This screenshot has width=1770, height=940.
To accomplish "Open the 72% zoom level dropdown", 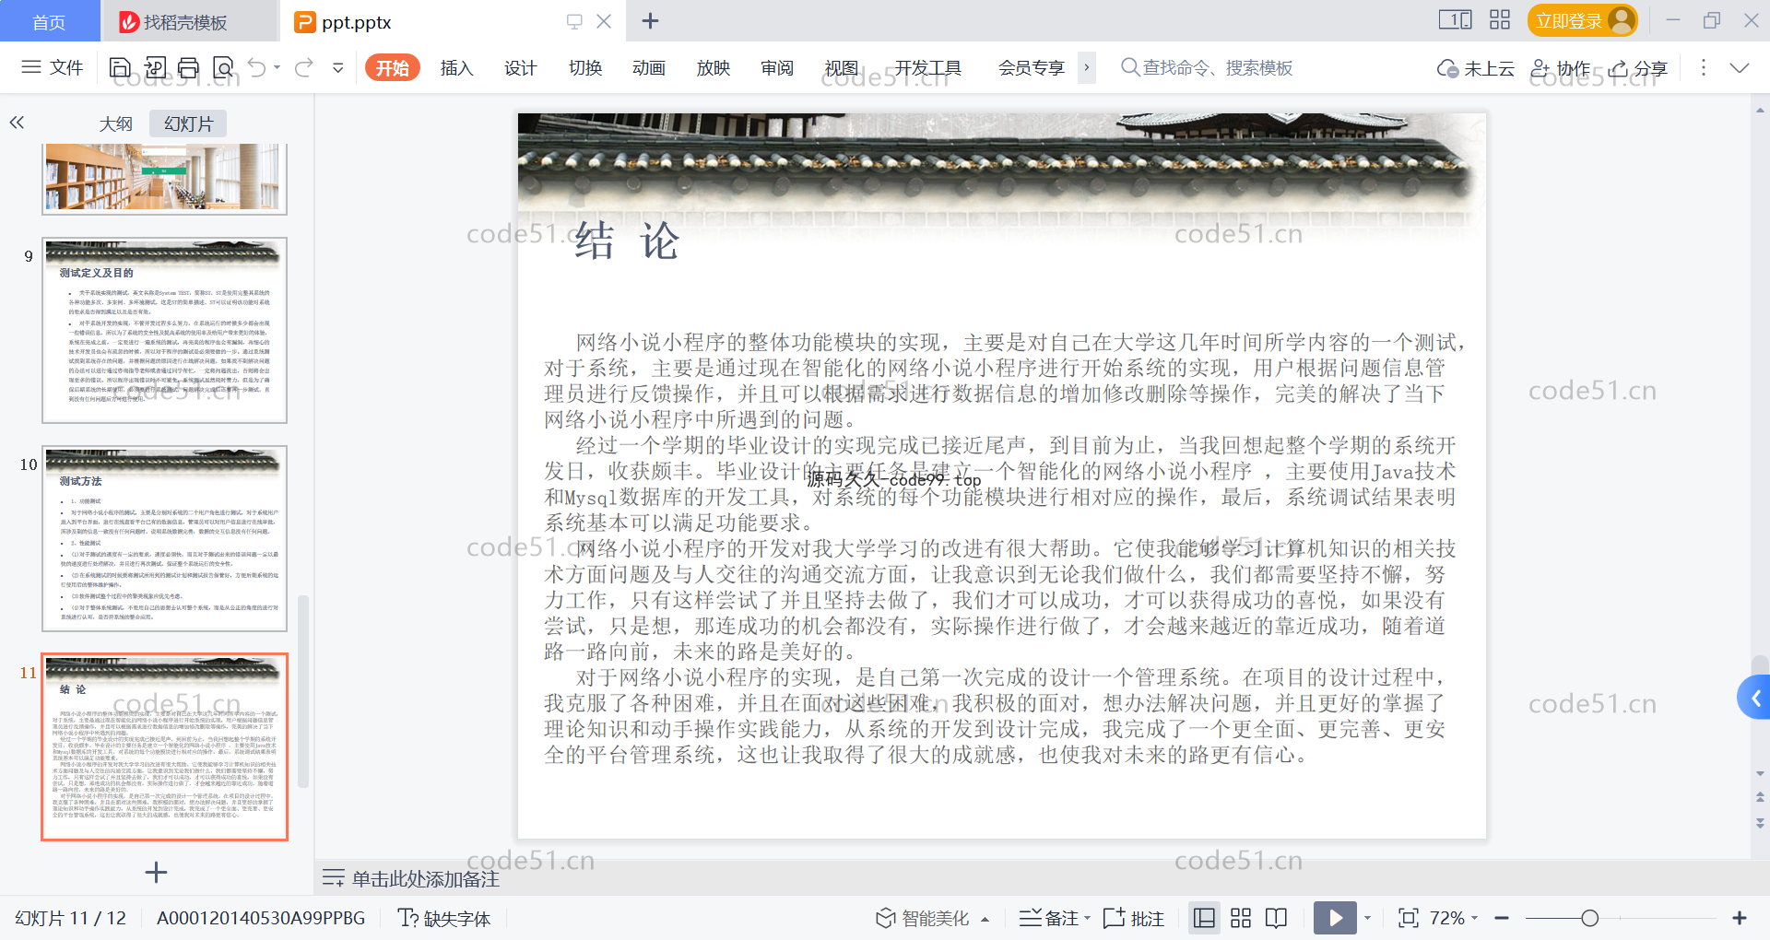I will click(x=1453, y=918).
